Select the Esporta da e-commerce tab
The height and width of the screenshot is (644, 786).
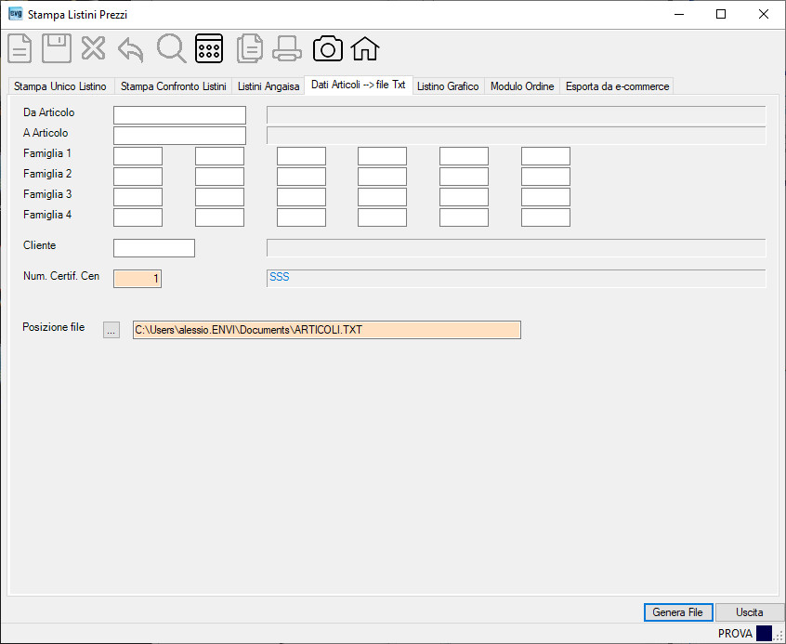[x=617, y=86]
